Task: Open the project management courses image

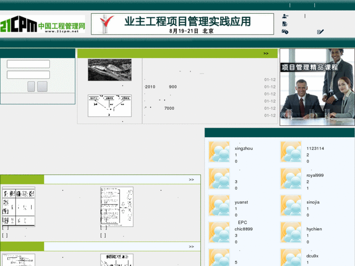Action: (x=317, y=87)
